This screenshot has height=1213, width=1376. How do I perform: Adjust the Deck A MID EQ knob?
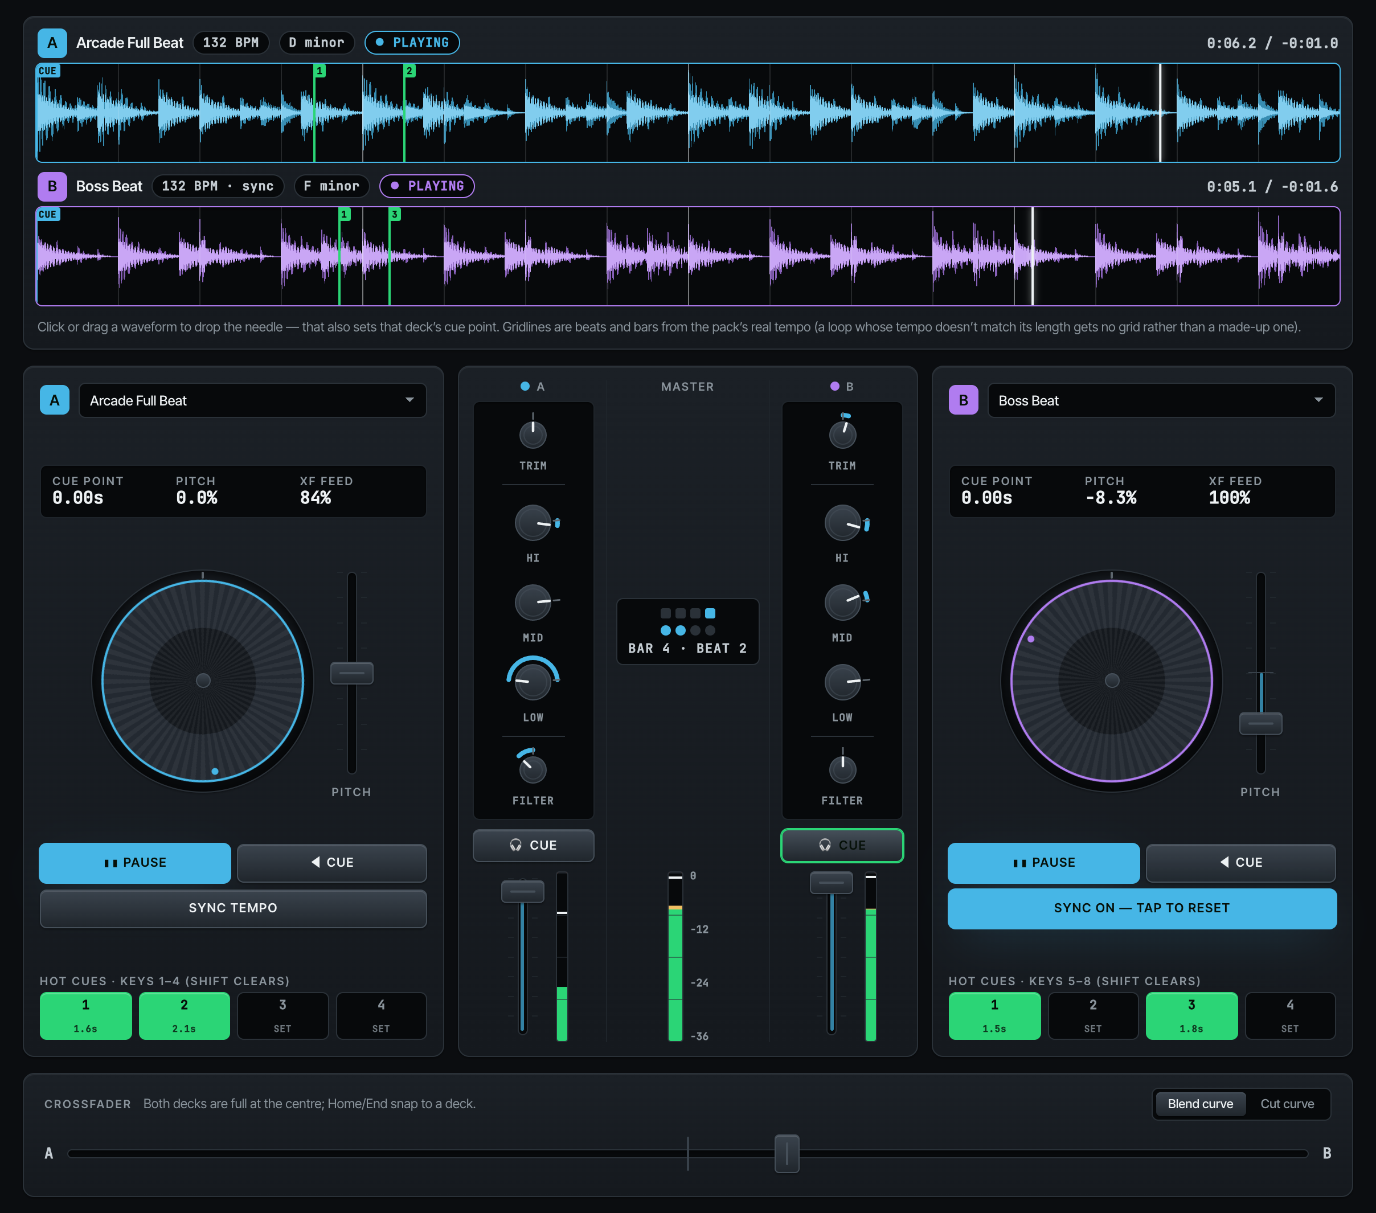(533, 602)
